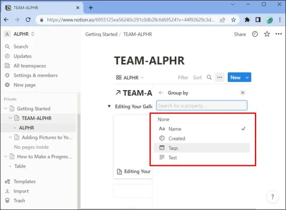Go back in the browser

point(6,20)
